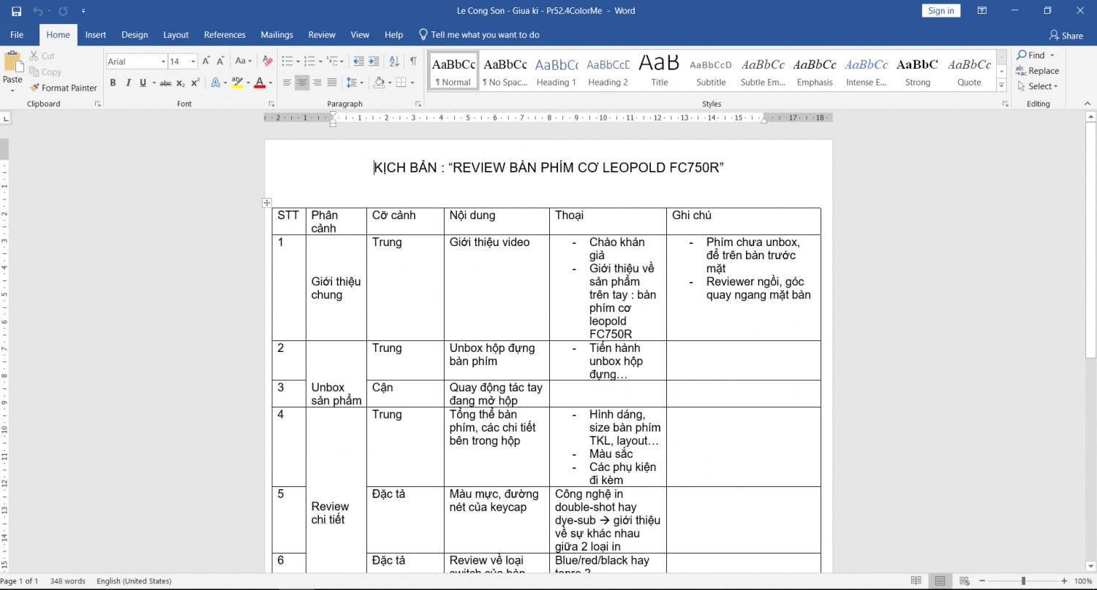Open the Select dropdown in Editing group
The image size is (1097, 590).
[1038, 86]
